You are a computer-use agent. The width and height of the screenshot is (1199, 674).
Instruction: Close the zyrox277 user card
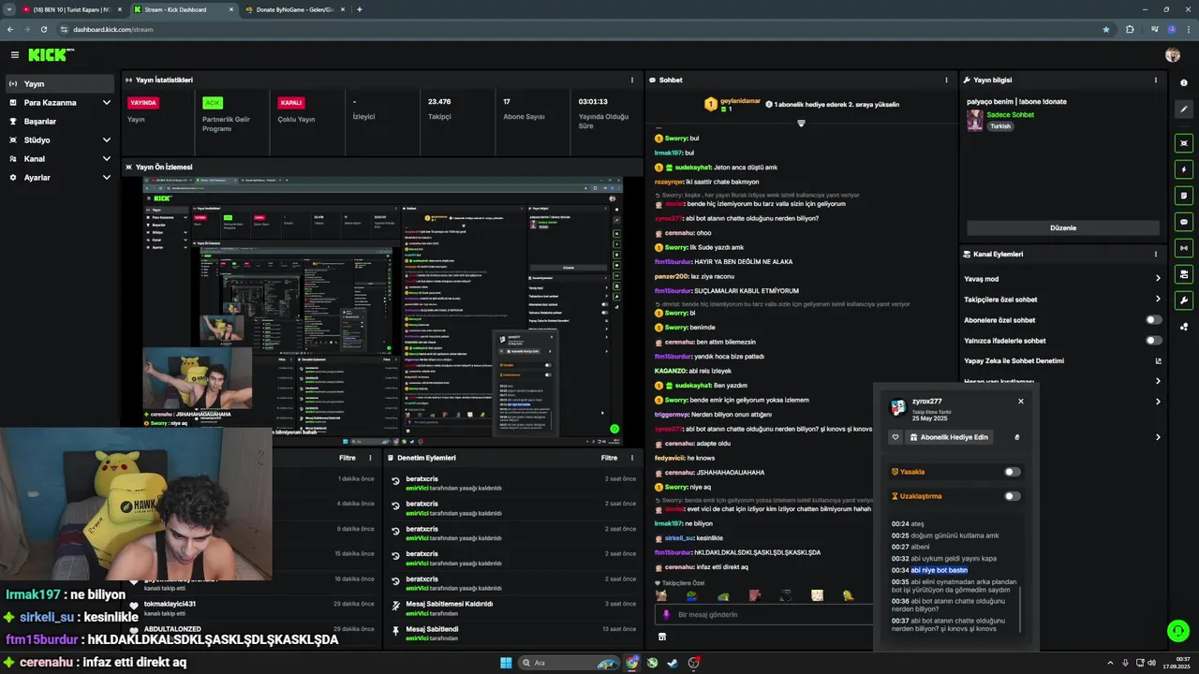click(x=1021, y=401)
